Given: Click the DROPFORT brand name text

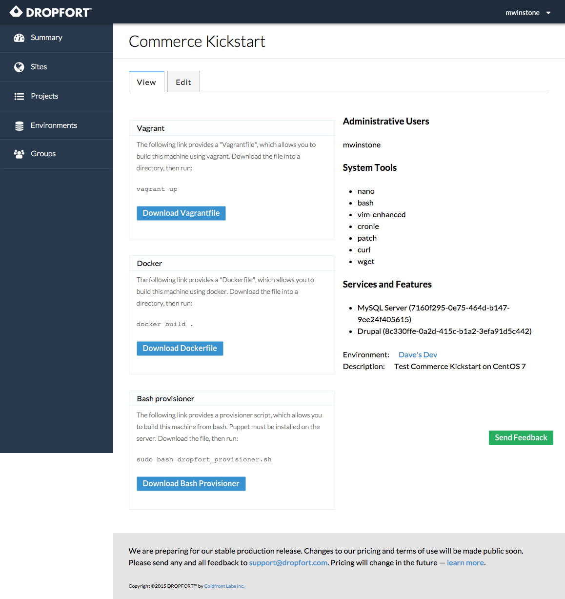Looking at the screenshot, I should click(x=59, y=13).
